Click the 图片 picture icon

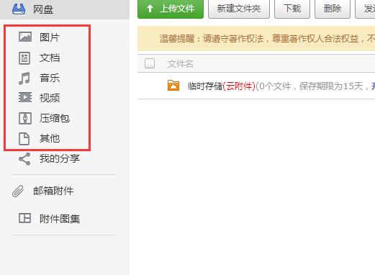(x=25, y=37)
